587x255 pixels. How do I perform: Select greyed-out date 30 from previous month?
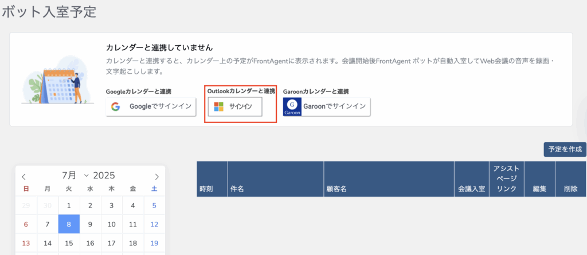tap(47, 206)
